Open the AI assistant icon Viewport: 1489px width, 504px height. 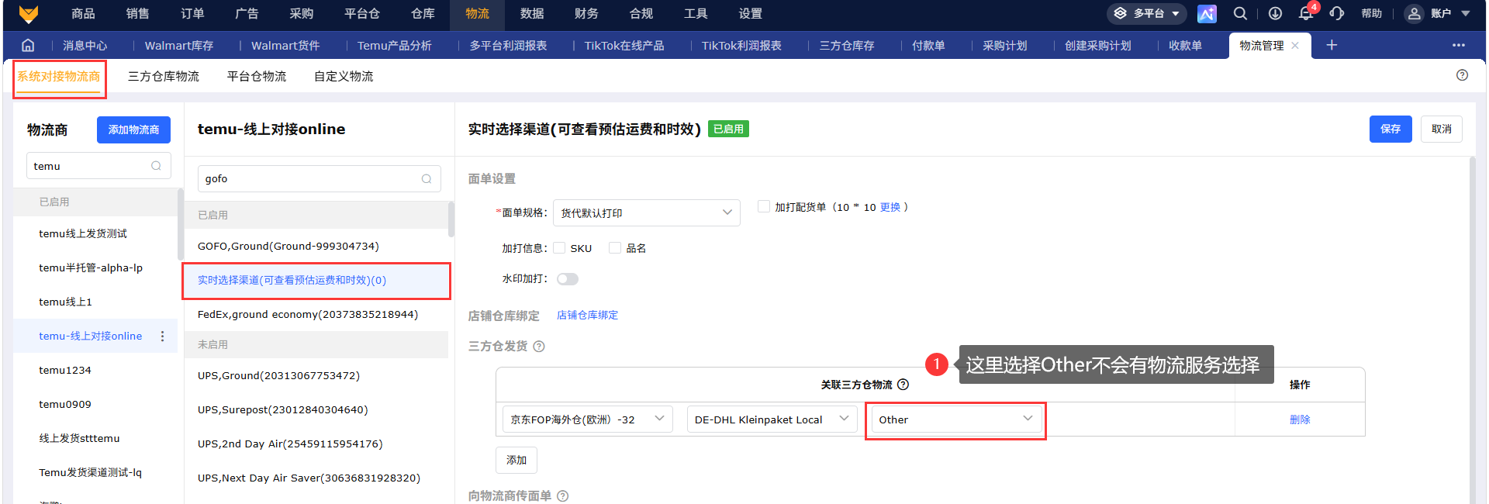(x=1207, y=13)
